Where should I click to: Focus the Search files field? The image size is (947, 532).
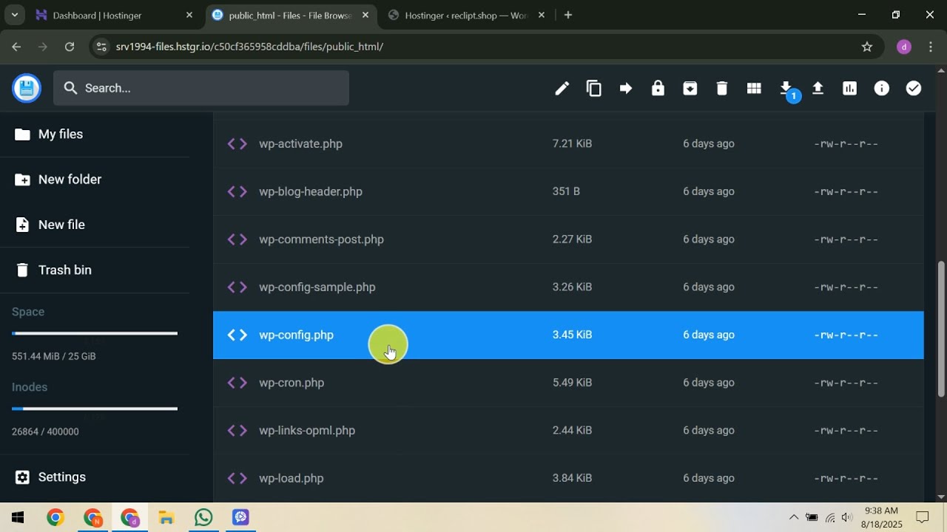tap(201, 88)
